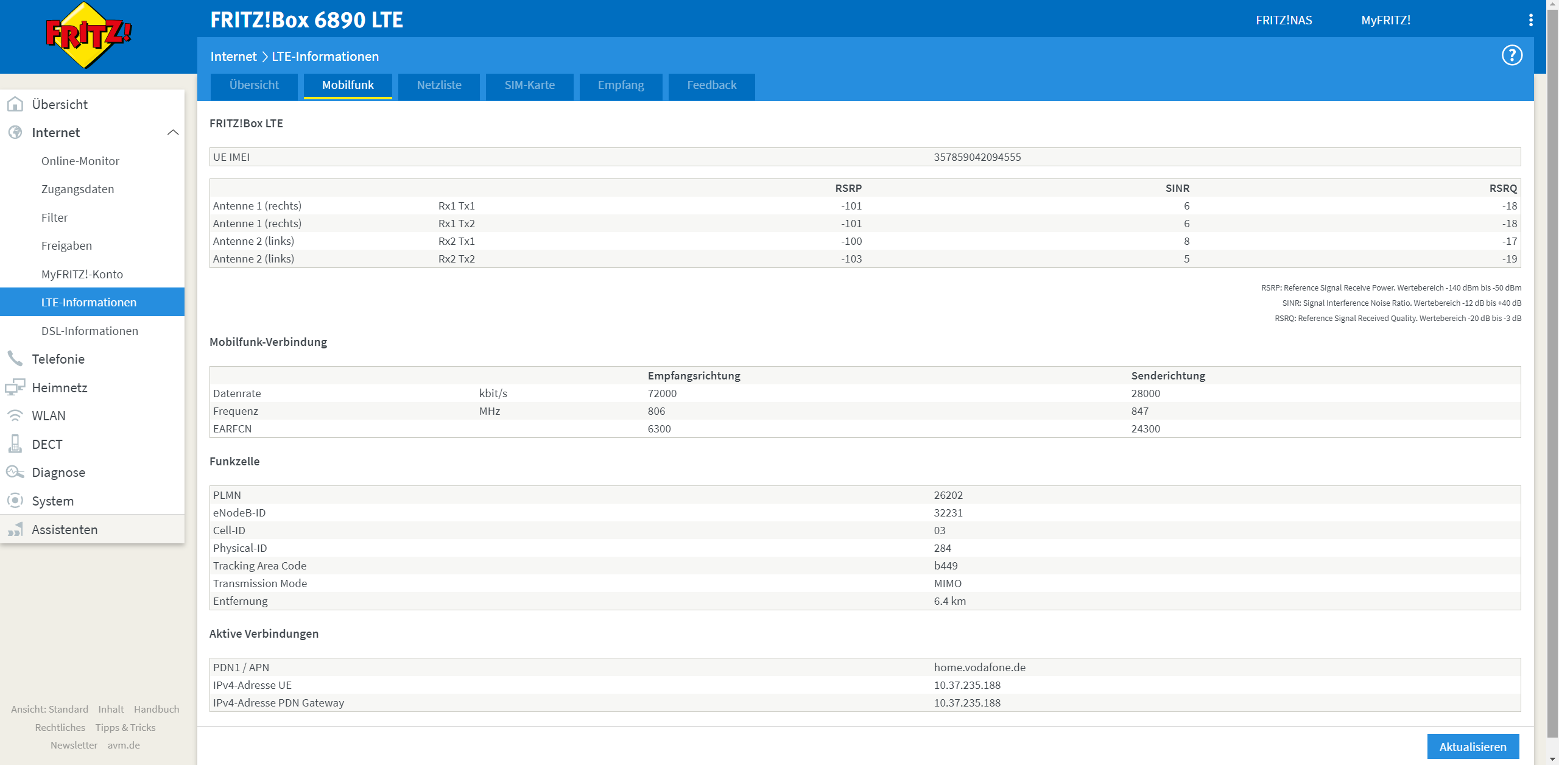Click Senderichtung Frequenz value 847
The image size is (1559, 765).
click(x=1140, y=411)
